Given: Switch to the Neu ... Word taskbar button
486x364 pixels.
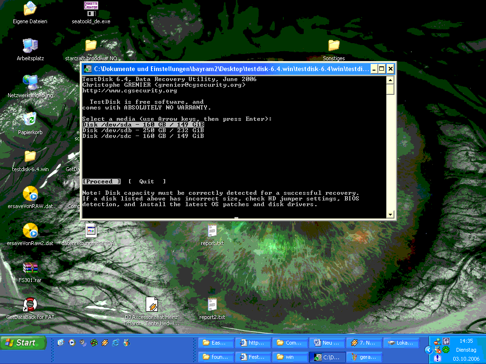Looking at the screenshot, I should coord(327,343).
